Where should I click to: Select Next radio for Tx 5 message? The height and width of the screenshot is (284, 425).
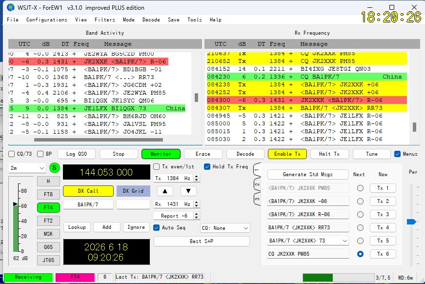click(x=360, y=241)
